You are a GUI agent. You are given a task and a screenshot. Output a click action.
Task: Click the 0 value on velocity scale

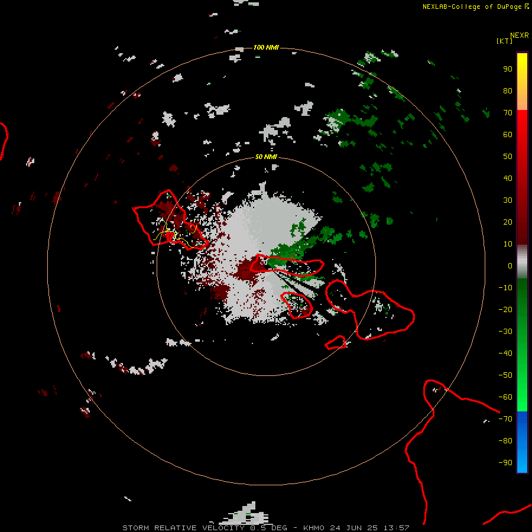tap(510, 265)
